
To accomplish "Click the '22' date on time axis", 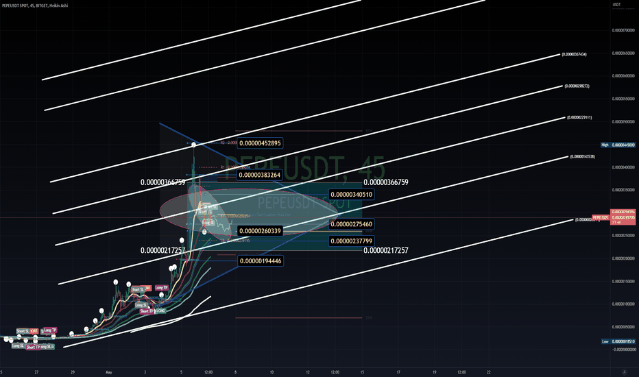I will tap(489, 372).
